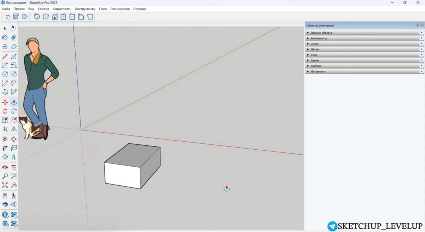
Task: Select the Orbit camera tool
Action: 5,167
